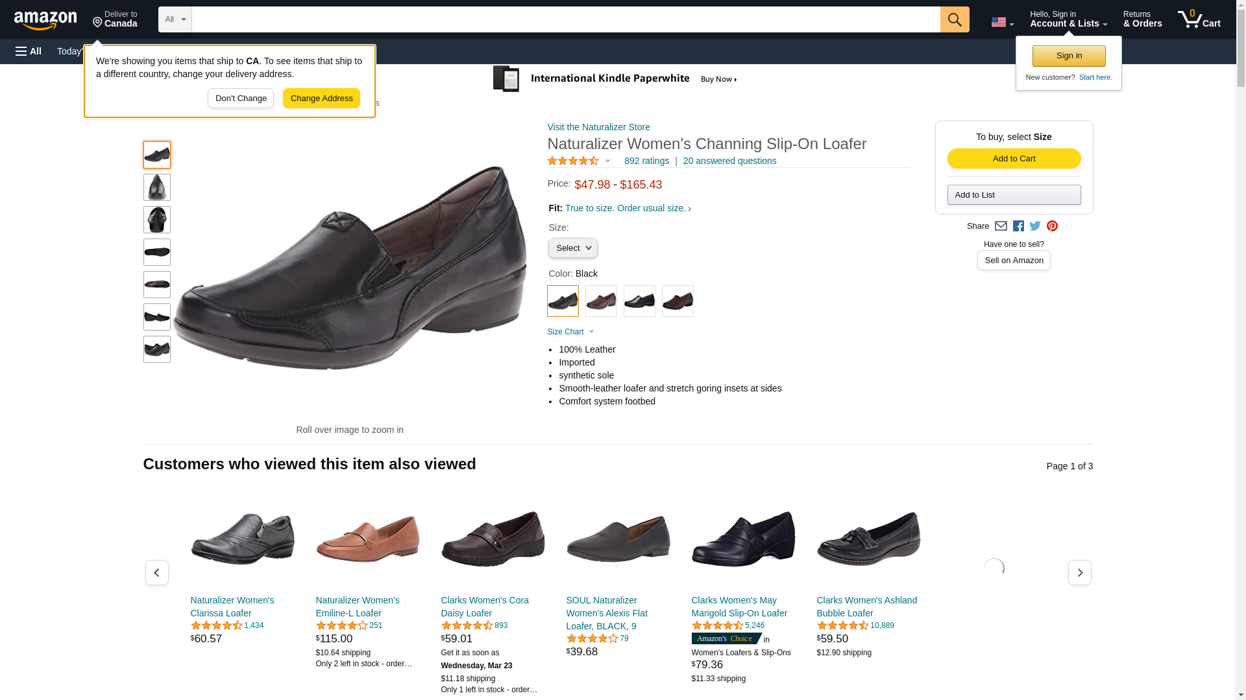
Task: Open the All hamburger menu
Action: coord(29,51)
